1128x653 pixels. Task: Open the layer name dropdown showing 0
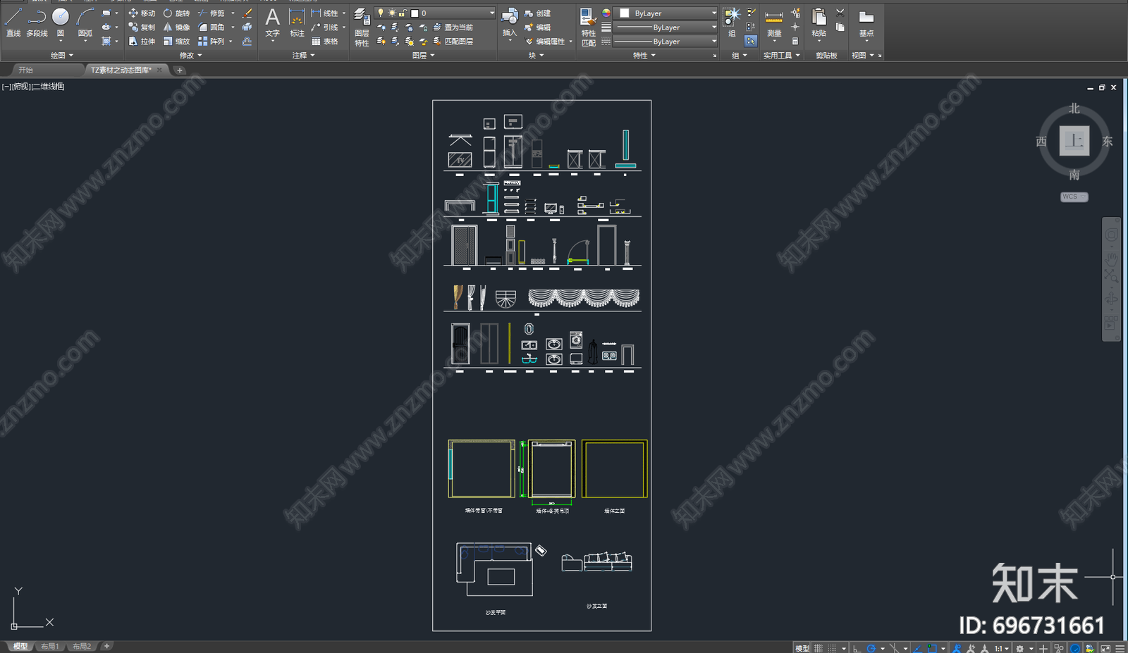[x=435, y=13]
